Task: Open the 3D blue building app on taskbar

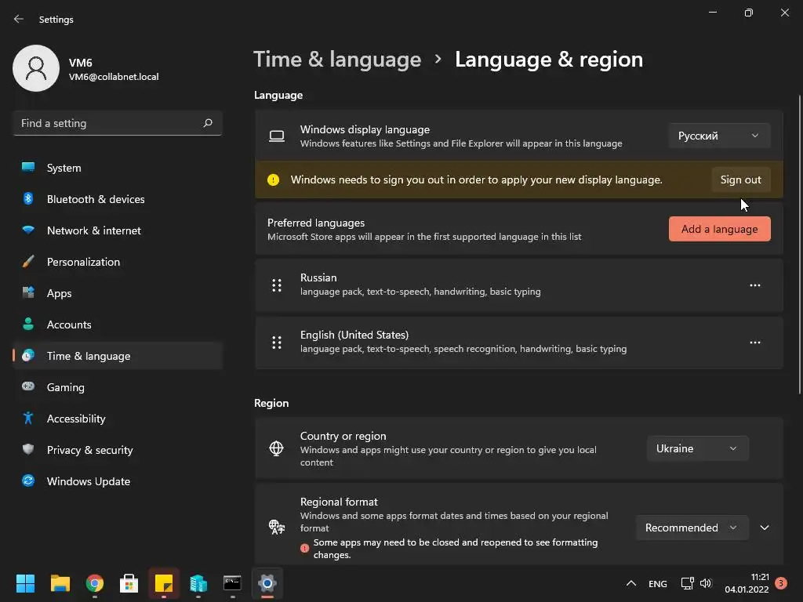Action: coord(198,583)
